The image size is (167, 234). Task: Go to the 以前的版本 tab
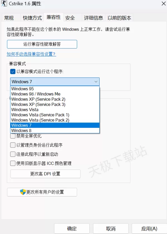click(119, 18)
